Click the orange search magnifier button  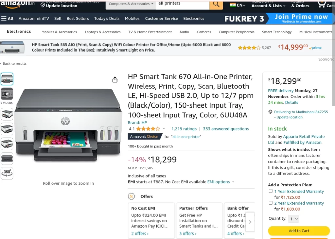(216, 4)
